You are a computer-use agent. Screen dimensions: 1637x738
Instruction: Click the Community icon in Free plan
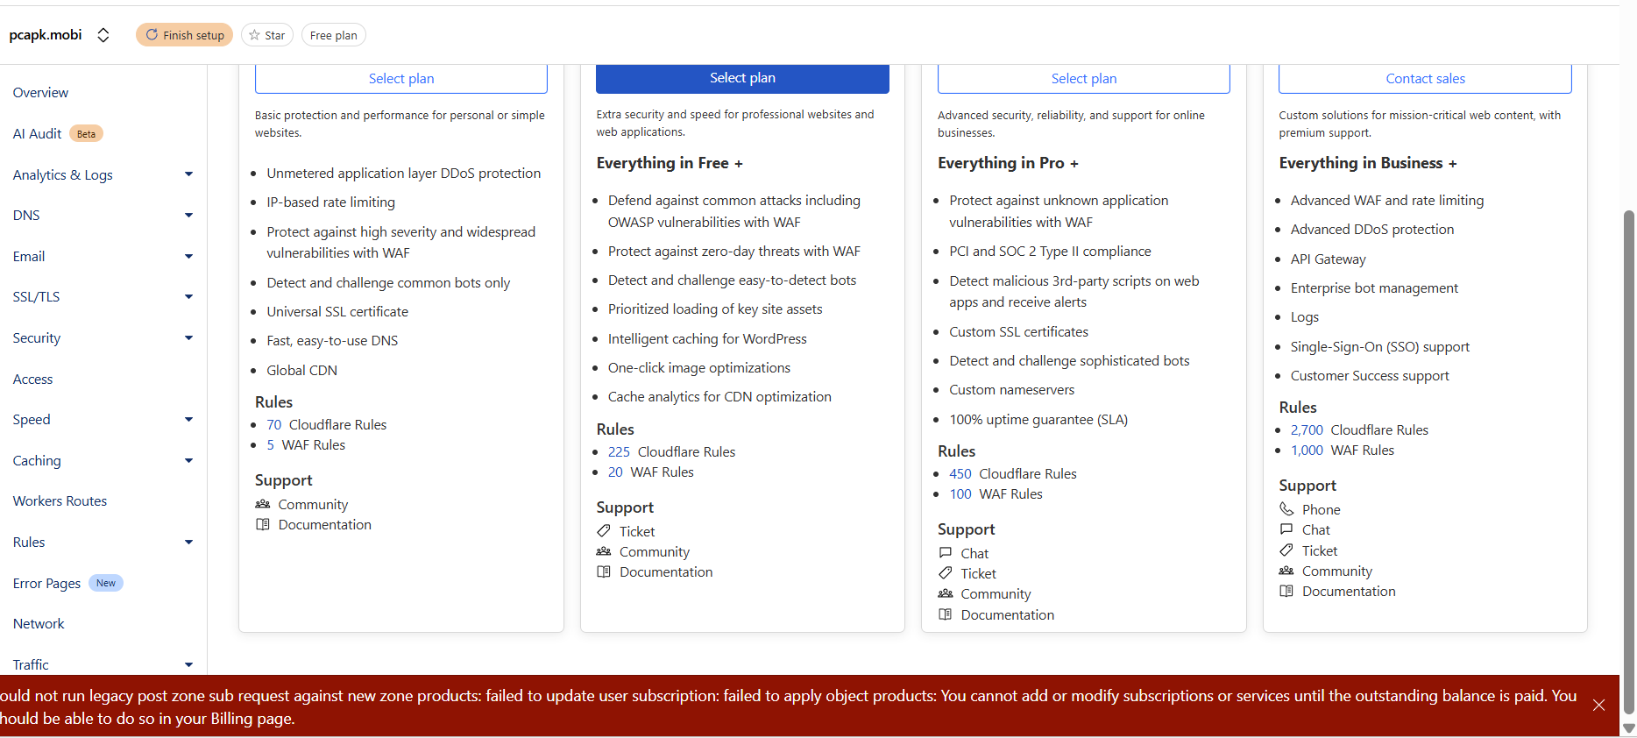coord(263,505)
